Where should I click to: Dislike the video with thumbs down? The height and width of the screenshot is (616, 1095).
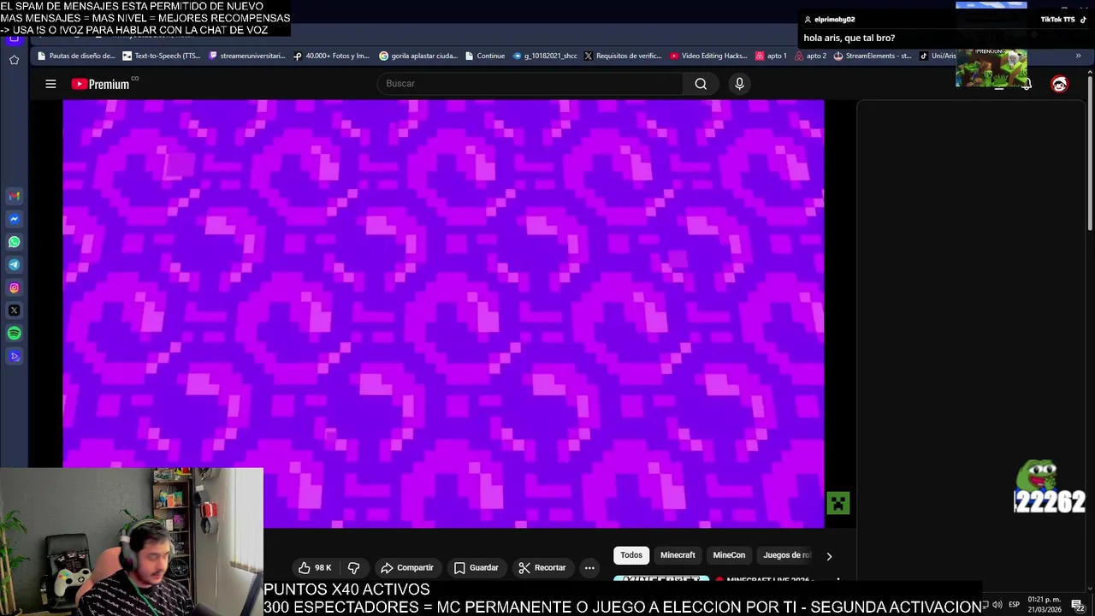[x=353, y=568]
